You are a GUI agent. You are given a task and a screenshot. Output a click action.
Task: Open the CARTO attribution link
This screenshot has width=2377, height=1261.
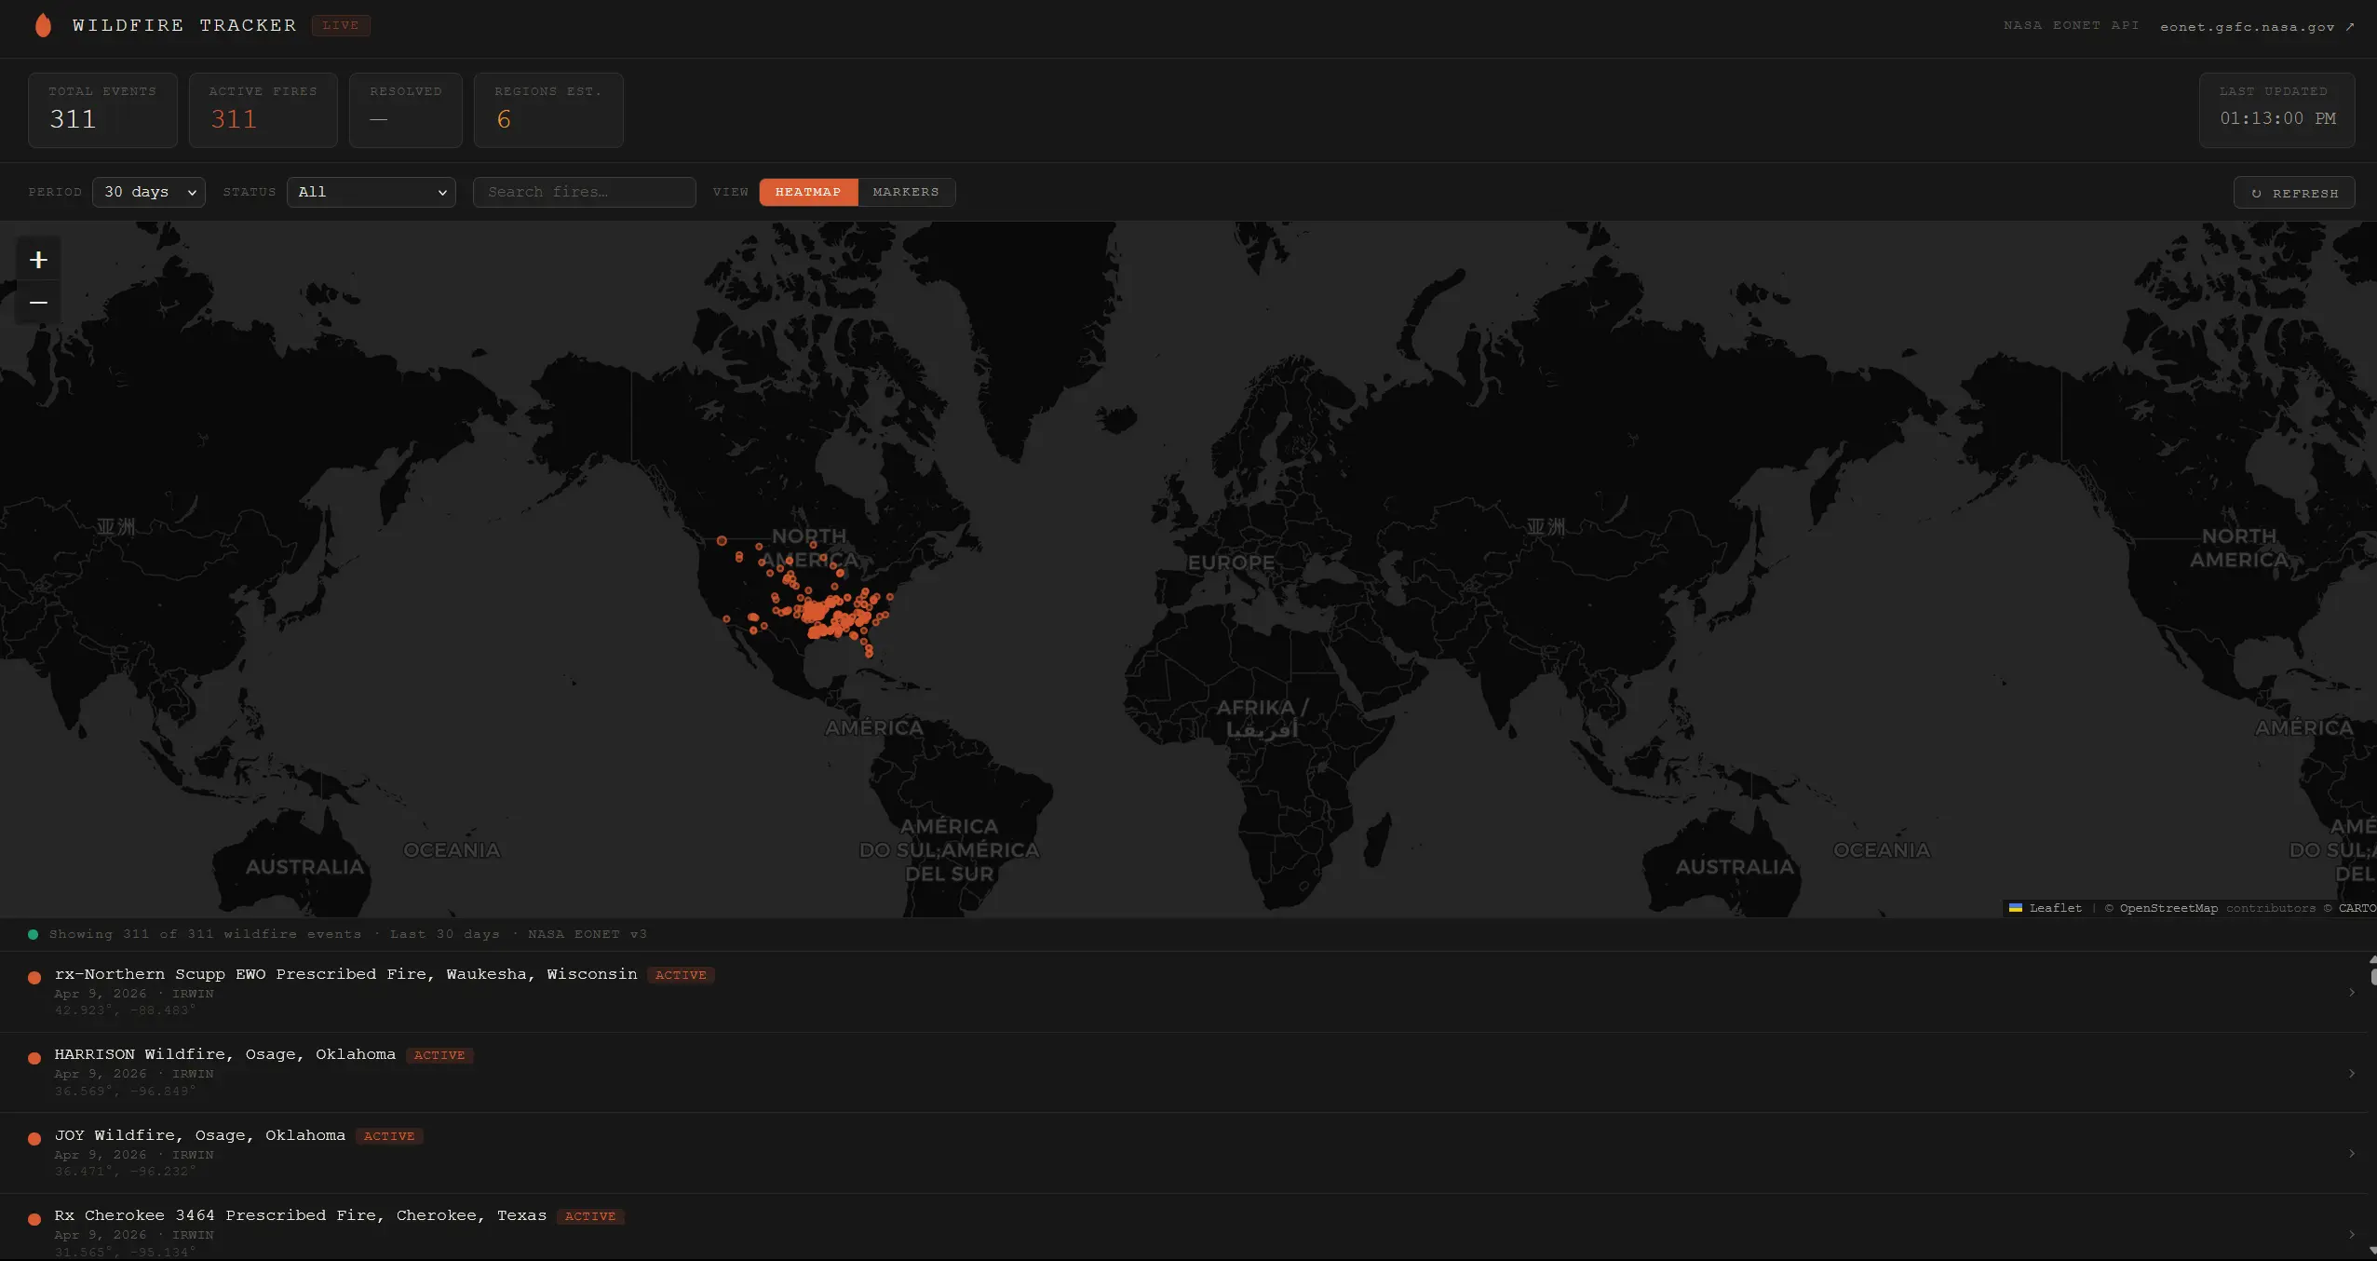2357,908
